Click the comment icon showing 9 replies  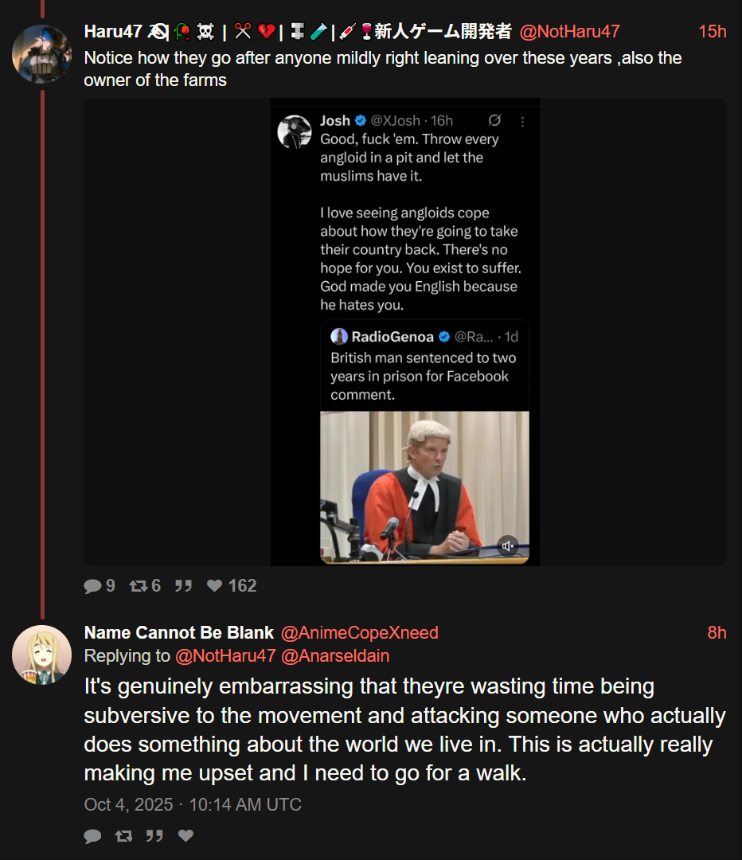(93, 586)
